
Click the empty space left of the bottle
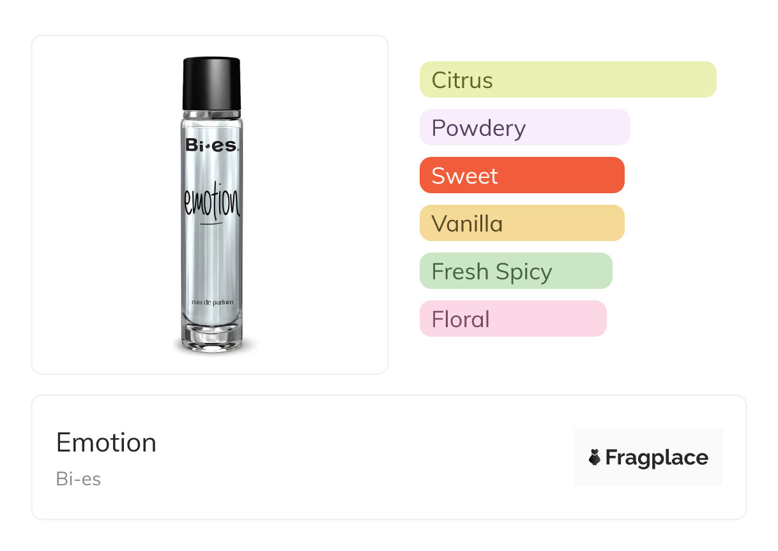coord(102,204)
